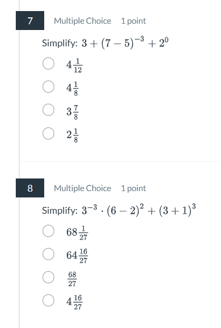Select the radio button for 68 1/27
221x328 pixels.
48,231
